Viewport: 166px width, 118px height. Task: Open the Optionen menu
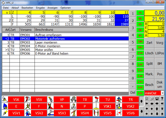point(65,8)
